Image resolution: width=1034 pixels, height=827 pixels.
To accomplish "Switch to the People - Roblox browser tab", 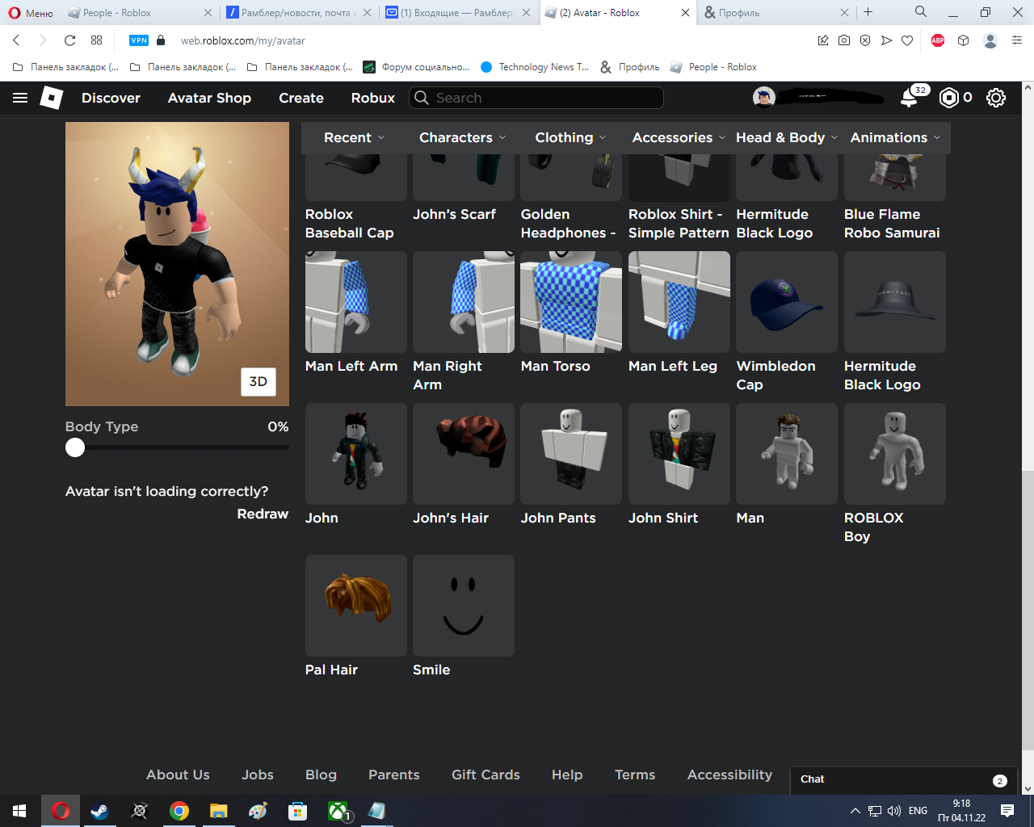I will [139, 12].
